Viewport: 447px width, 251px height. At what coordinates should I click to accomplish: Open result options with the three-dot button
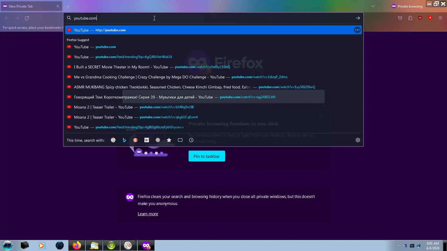pyautogui.click(x=357, y=30)
